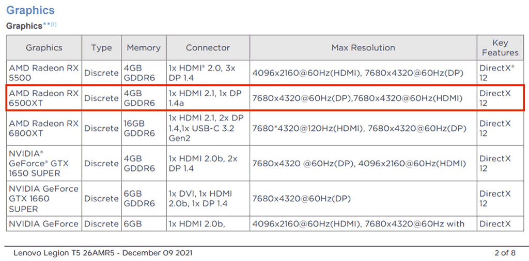Click the 16GB GDDR6 memory cell

pyautogui.click(x=144, y=128)
